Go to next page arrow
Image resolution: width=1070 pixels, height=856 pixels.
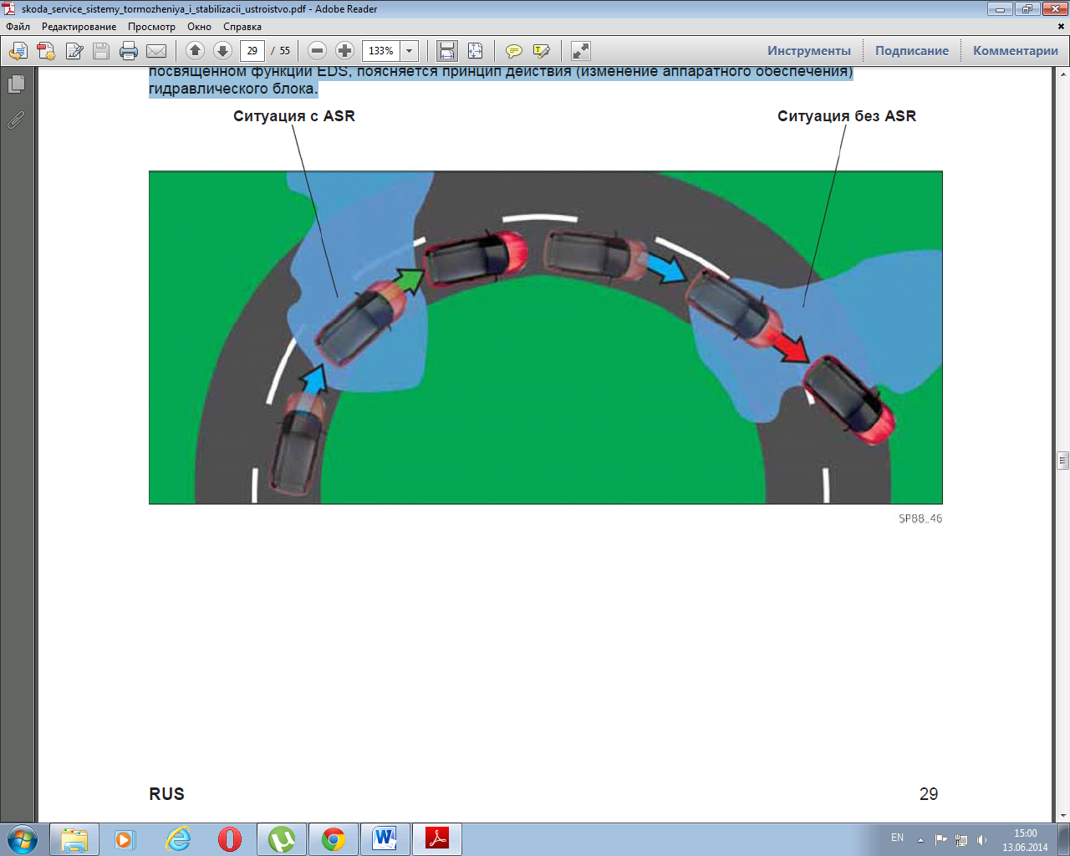point(222,51)
